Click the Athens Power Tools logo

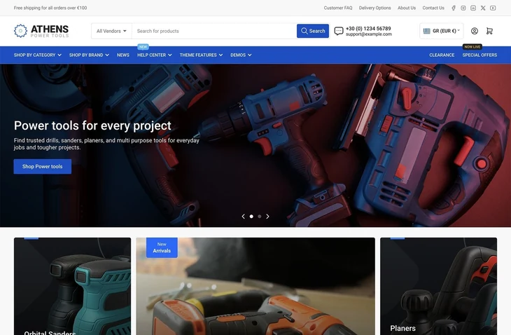[x=41, y=31]
